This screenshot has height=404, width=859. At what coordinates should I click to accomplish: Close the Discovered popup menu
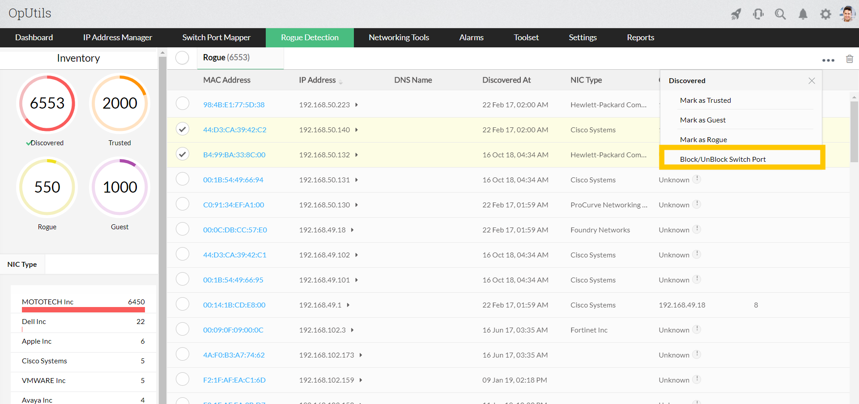(x=812, y=81)
